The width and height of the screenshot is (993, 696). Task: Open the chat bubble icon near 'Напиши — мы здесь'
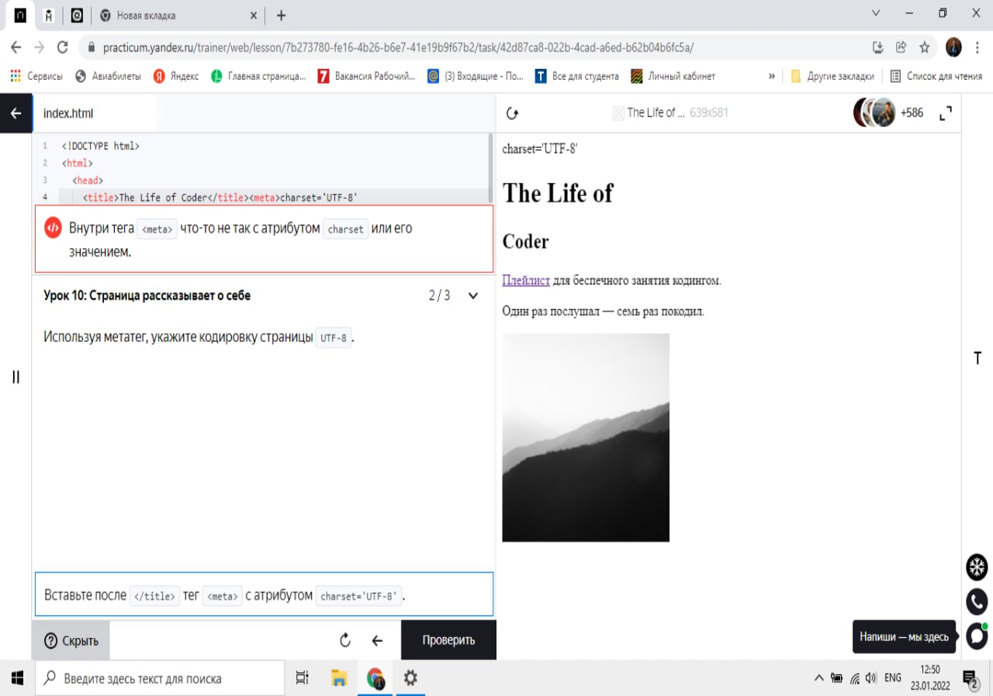click(x=977, y=636)
